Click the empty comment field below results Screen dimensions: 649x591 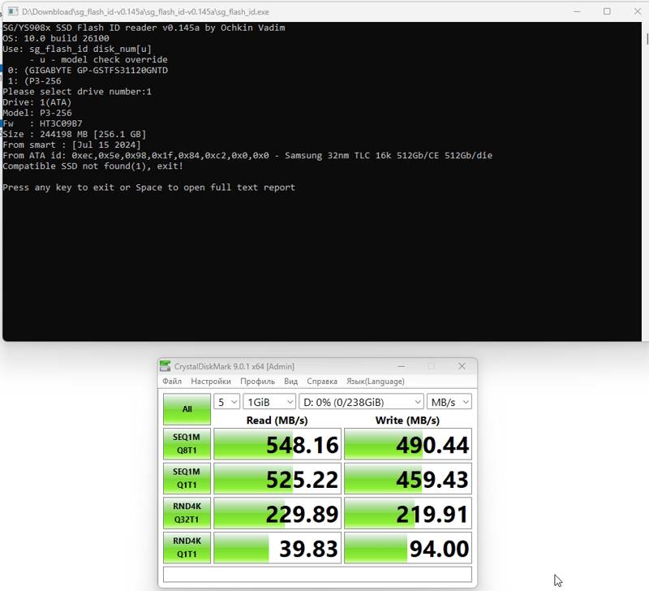(317, 575)
